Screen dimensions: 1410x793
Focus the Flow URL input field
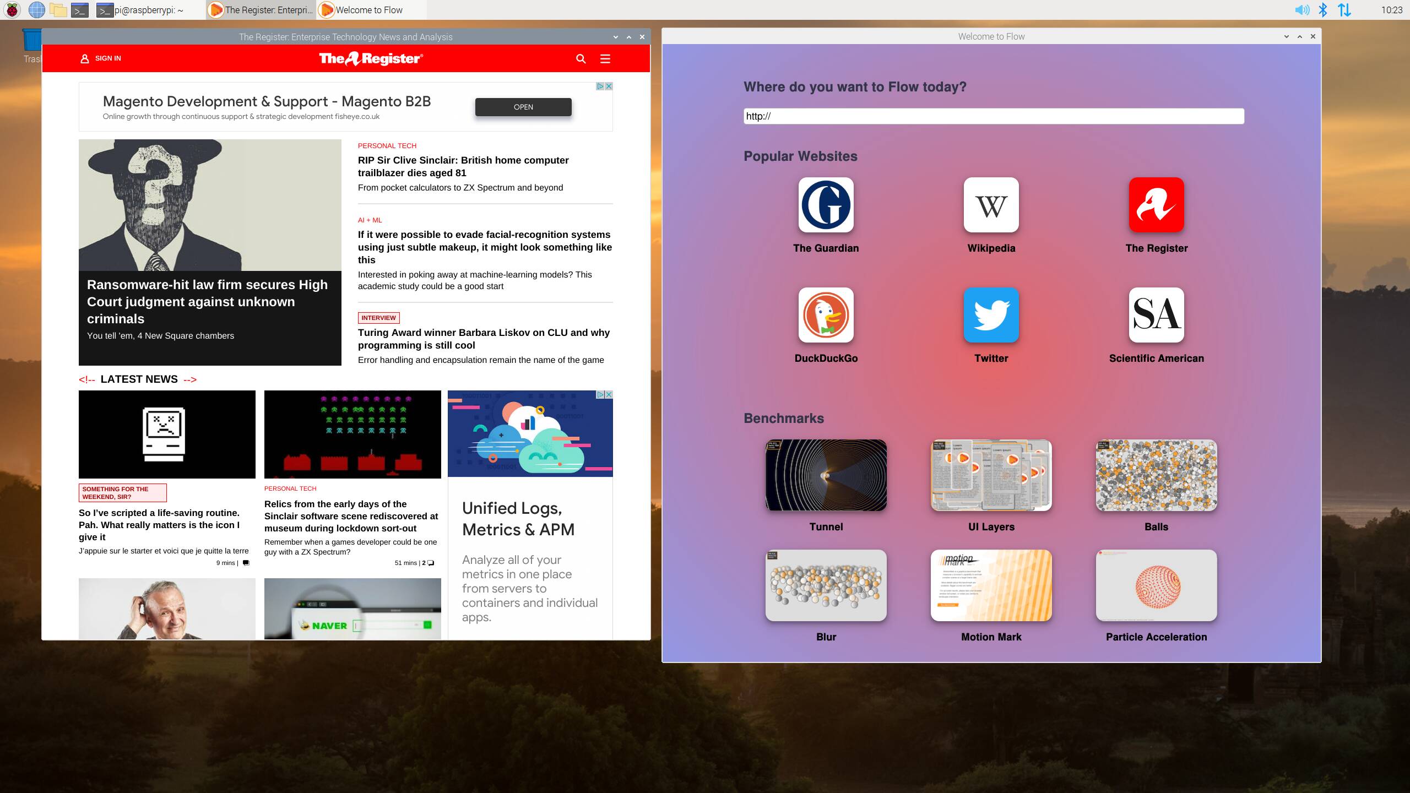[994, 116]
